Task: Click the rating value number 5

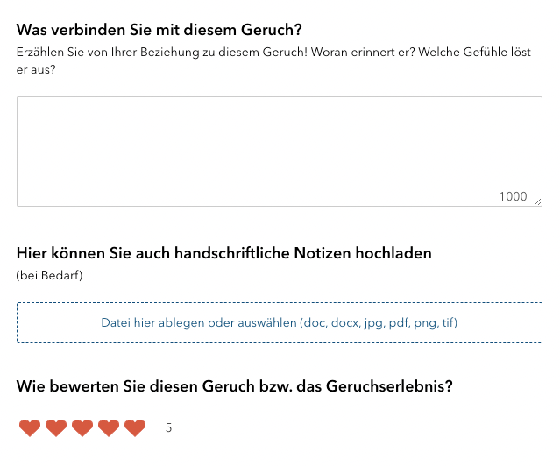Action: 168,428
